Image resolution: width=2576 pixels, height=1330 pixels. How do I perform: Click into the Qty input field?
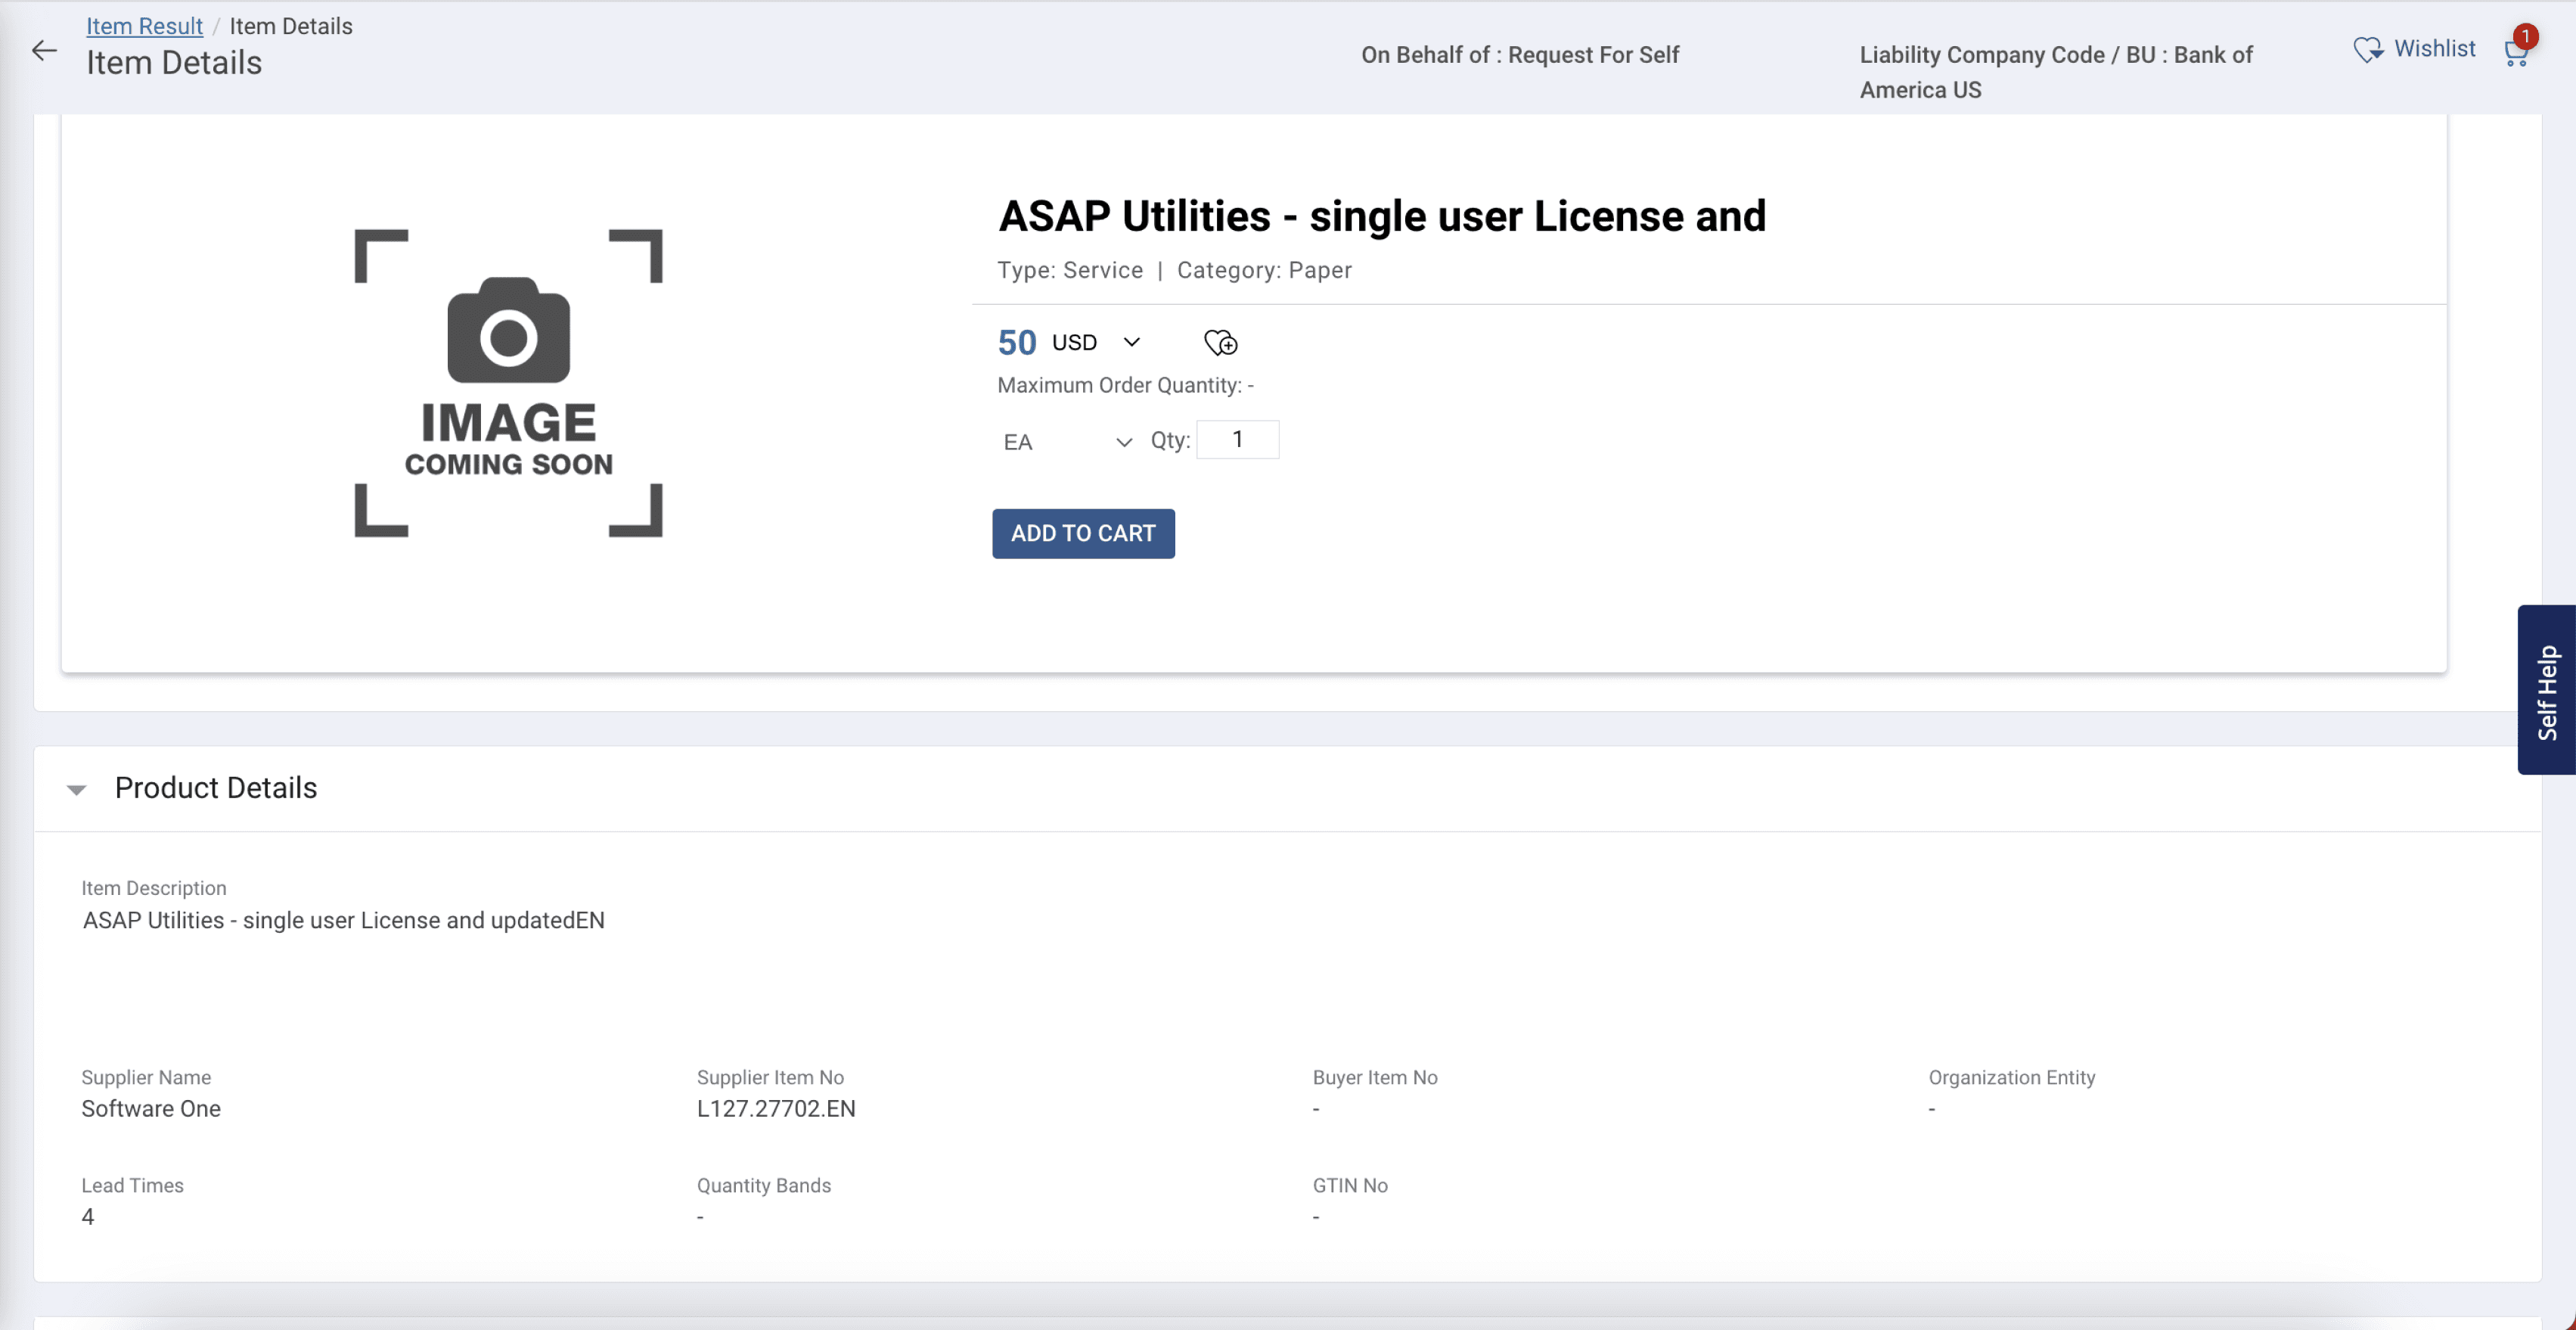(x=1237, y=440)
